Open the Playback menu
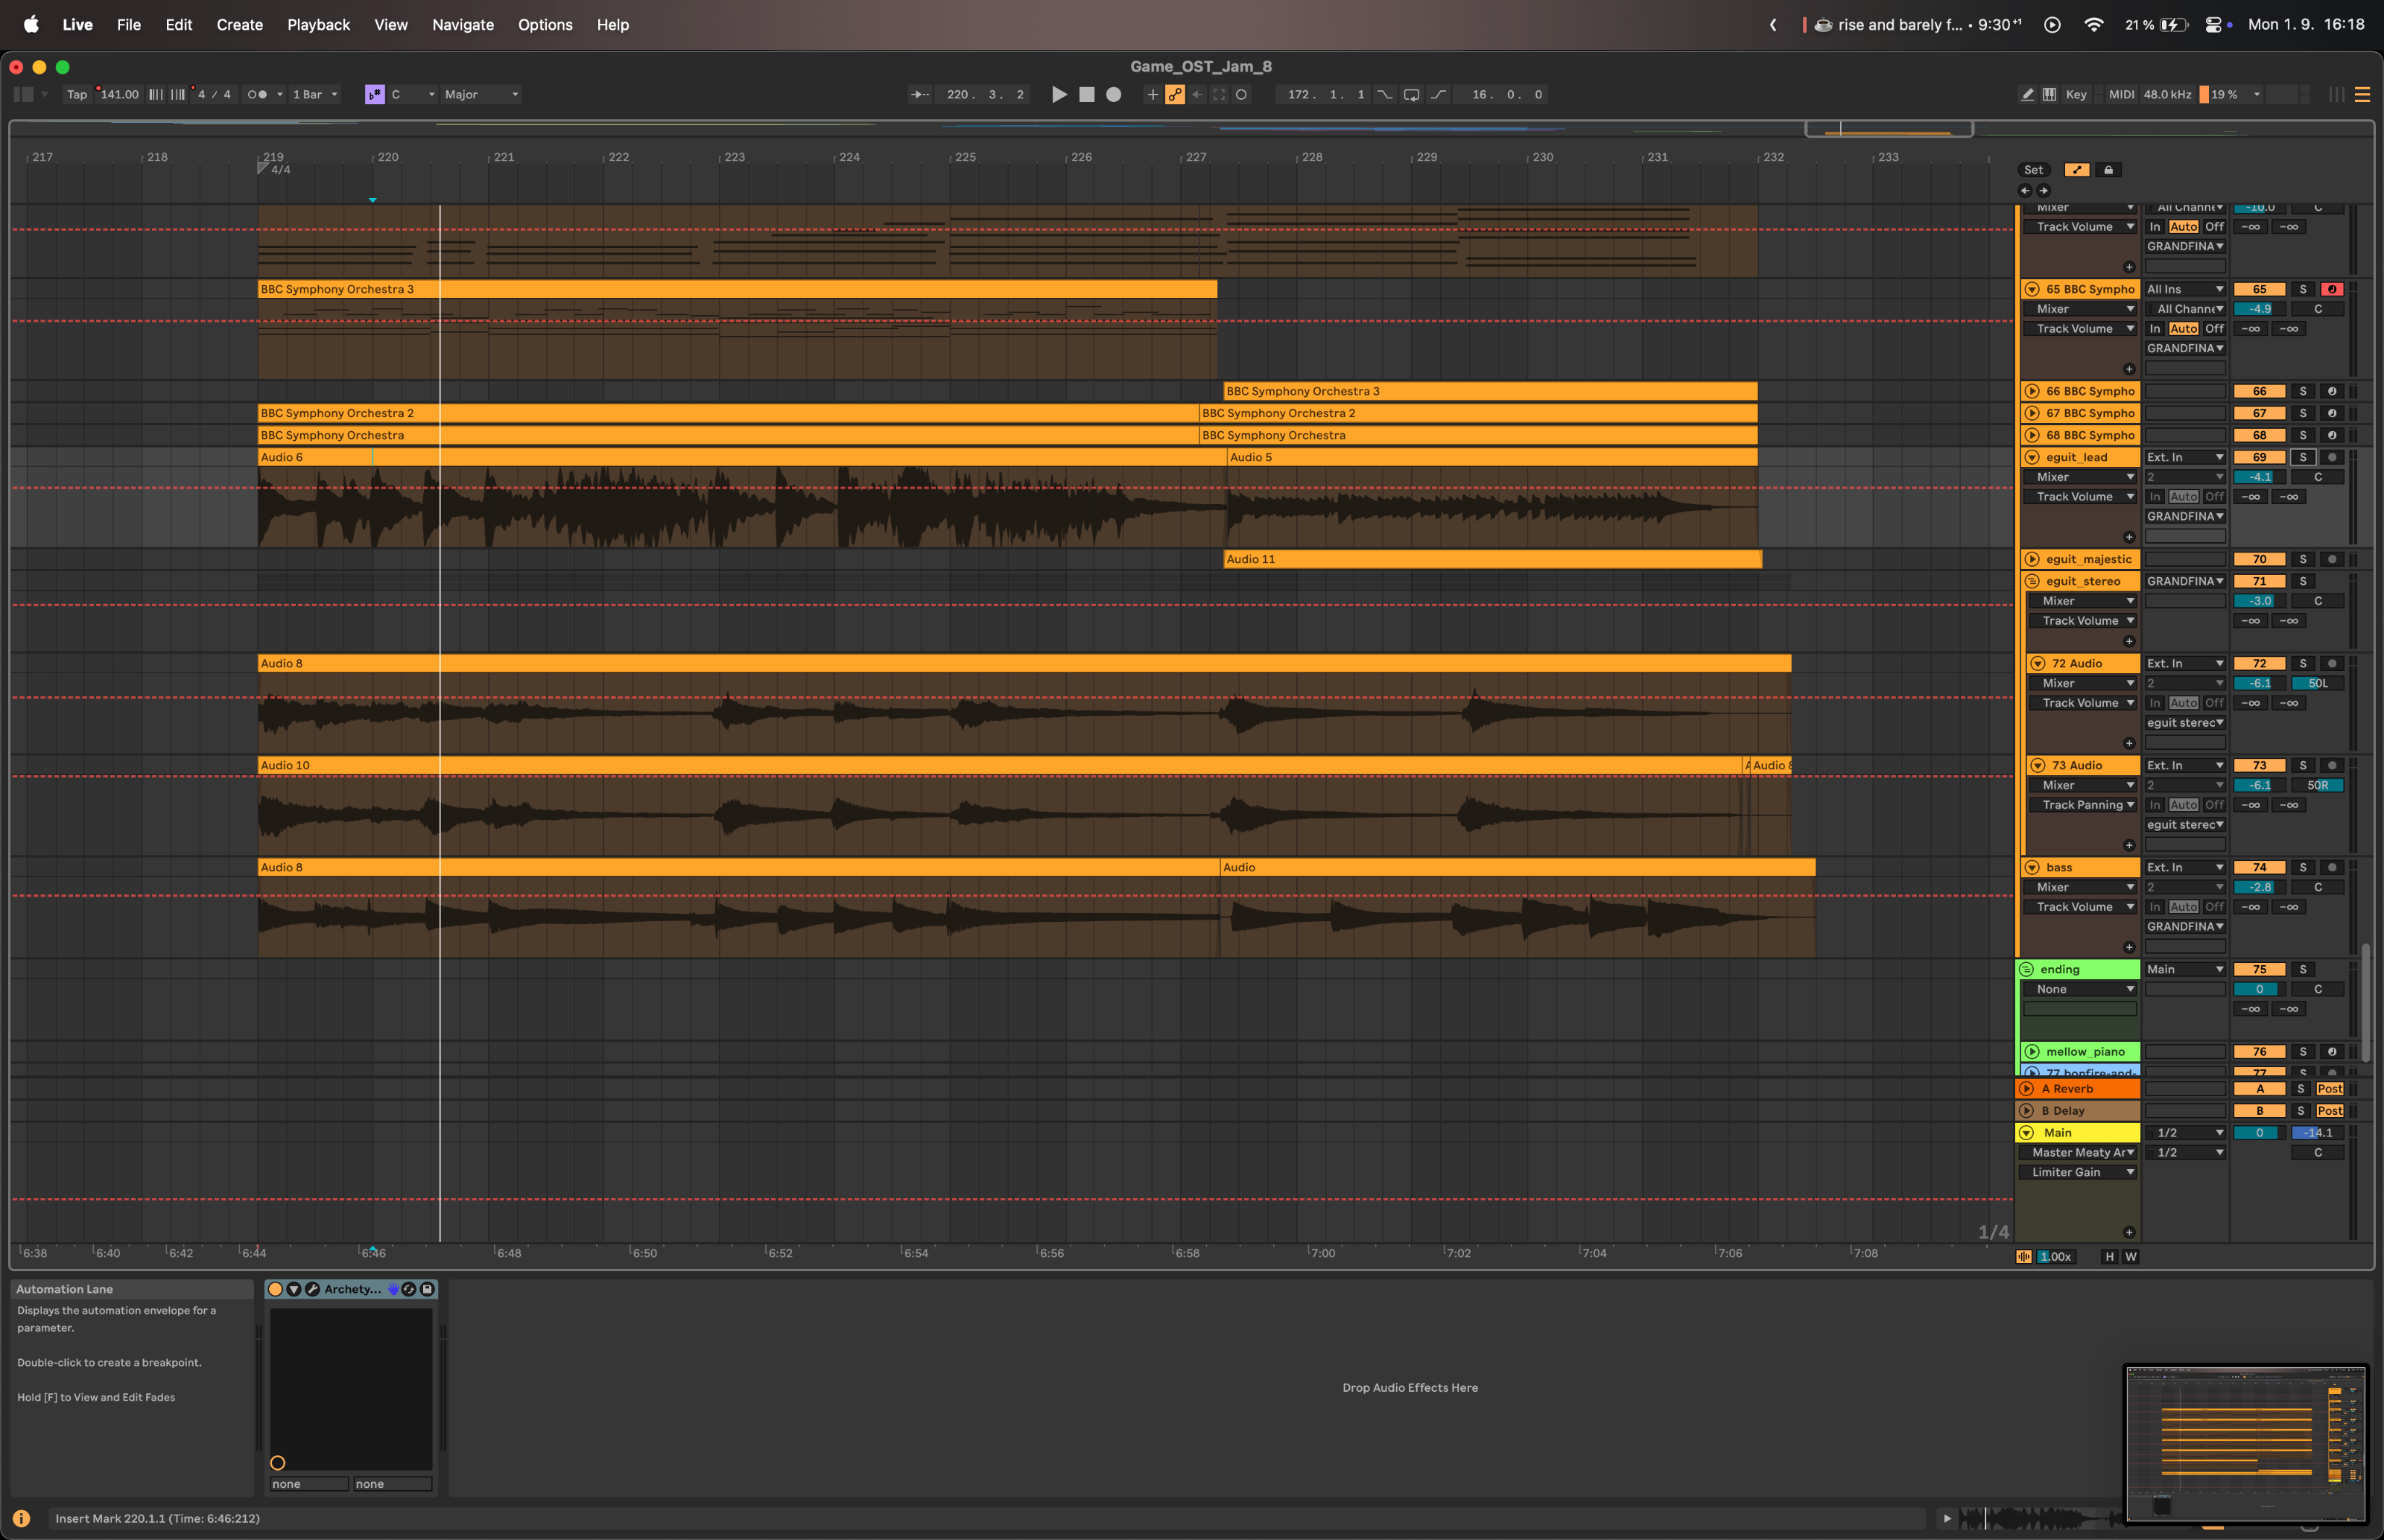2384x1540 pixels. pyautogui.click(x=318, y=24)
